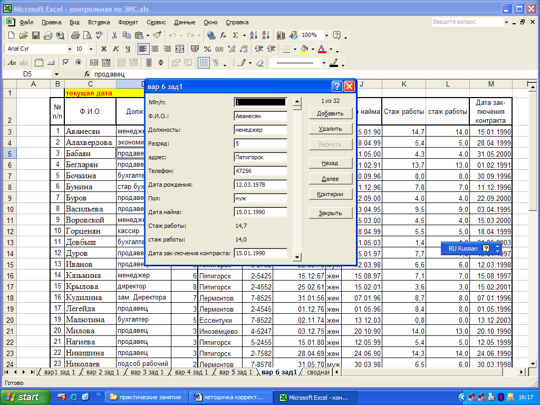This screenshot has height=405, width=540.
Task: Click the Insert Hyperlink globe icon
Action: 211,35
